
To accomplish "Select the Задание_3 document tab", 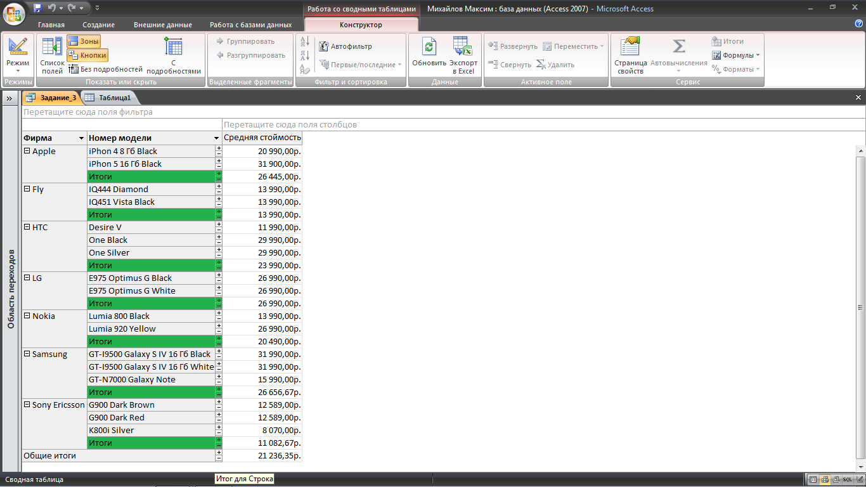I will (51, 98).
